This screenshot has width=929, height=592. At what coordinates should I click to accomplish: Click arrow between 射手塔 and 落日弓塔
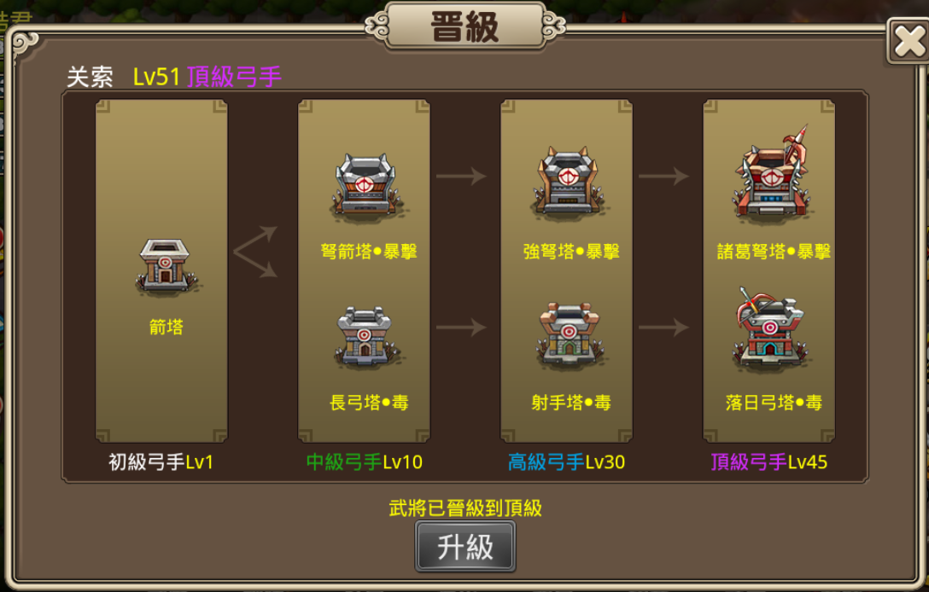pyautogui.click(x=663, y=327)
